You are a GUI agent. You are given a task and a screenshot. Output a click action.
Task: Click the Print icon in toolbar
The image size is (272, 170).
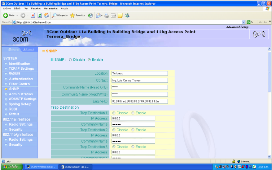coord(107,16)
